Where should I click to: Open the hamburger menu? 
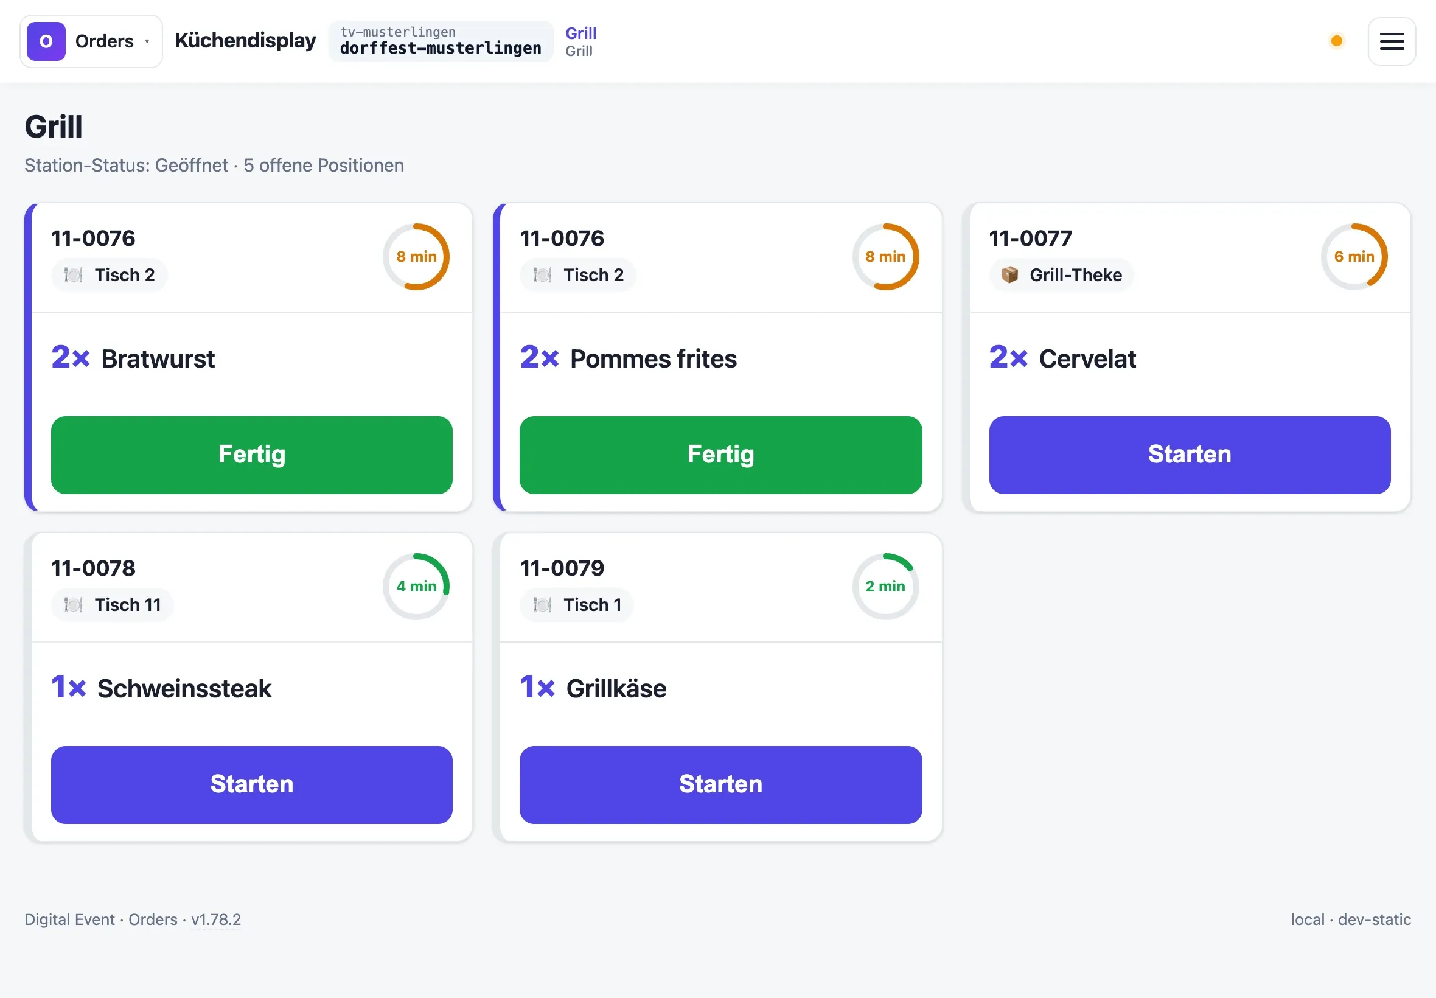1392,41
